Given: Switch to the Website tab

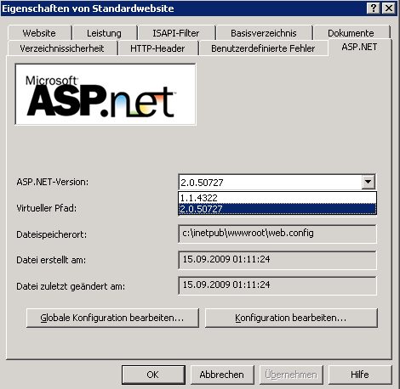Looking at the screenshot, I should click(x=39, y=33).
